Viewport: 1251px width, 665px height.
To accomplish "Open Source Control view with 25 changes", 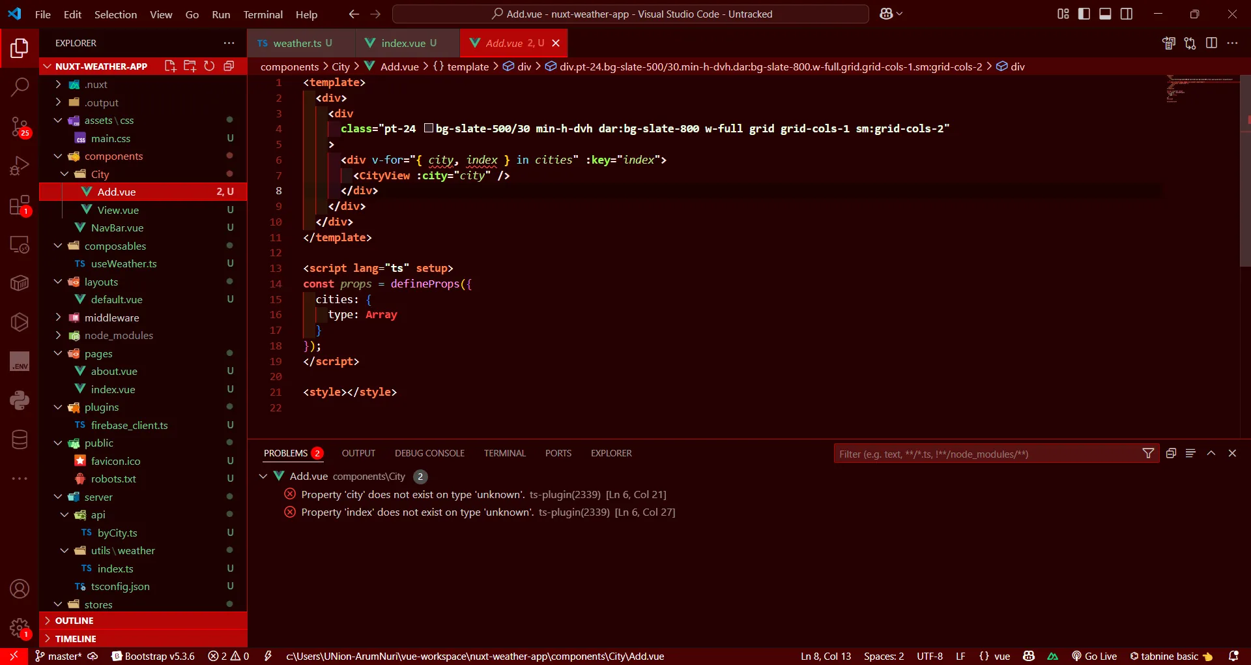I will click(20, 126).
